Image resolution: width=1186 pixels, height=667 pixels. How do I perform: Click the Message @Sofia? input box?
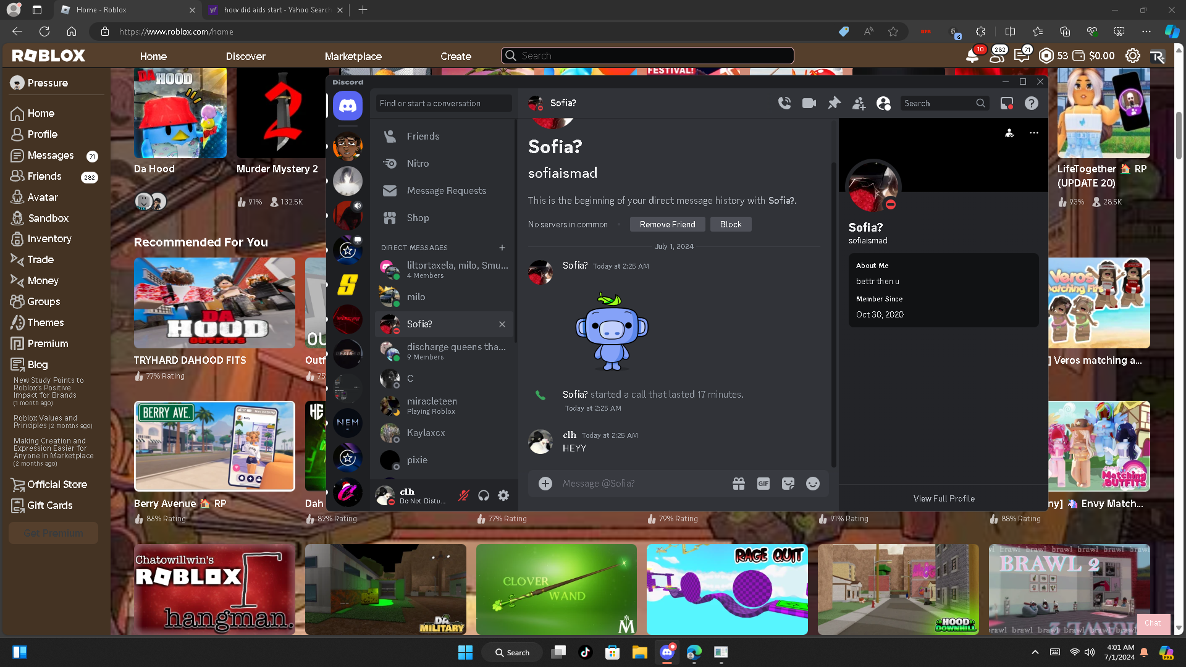[x=641, y=484]
